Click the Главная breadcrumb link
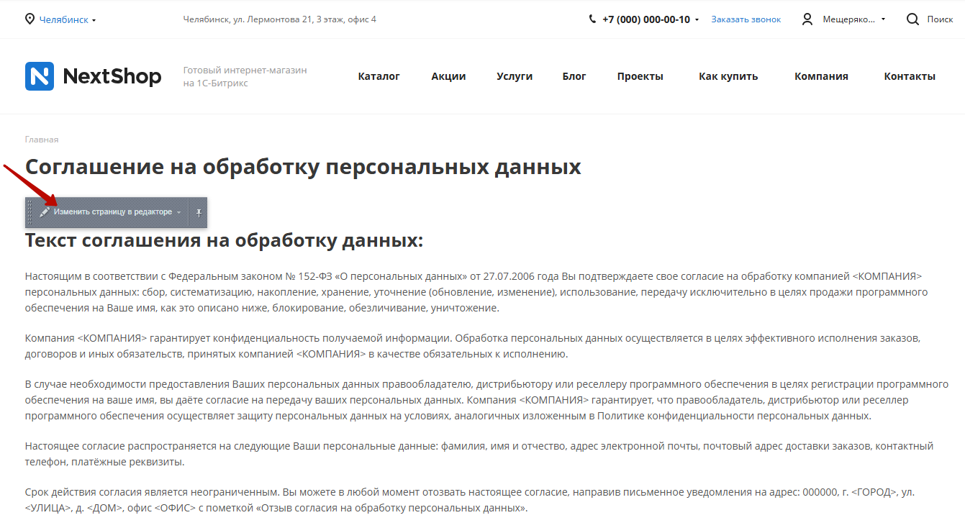 (42, 140)
